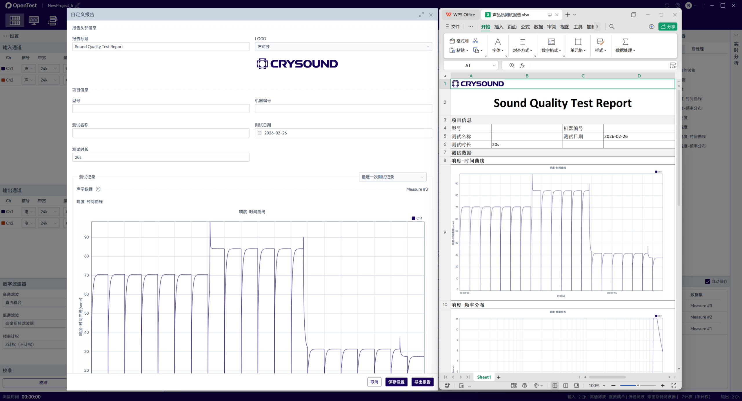Open the 公式 ribbon tab

(525, 27)
